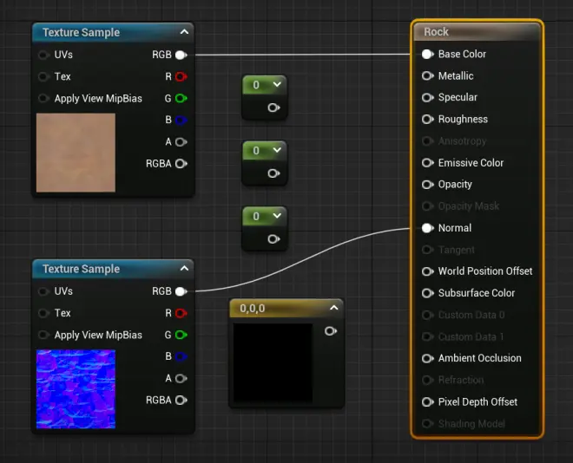Expand the bottom constant 0 node chevron
573x463 pixels.
277,216
